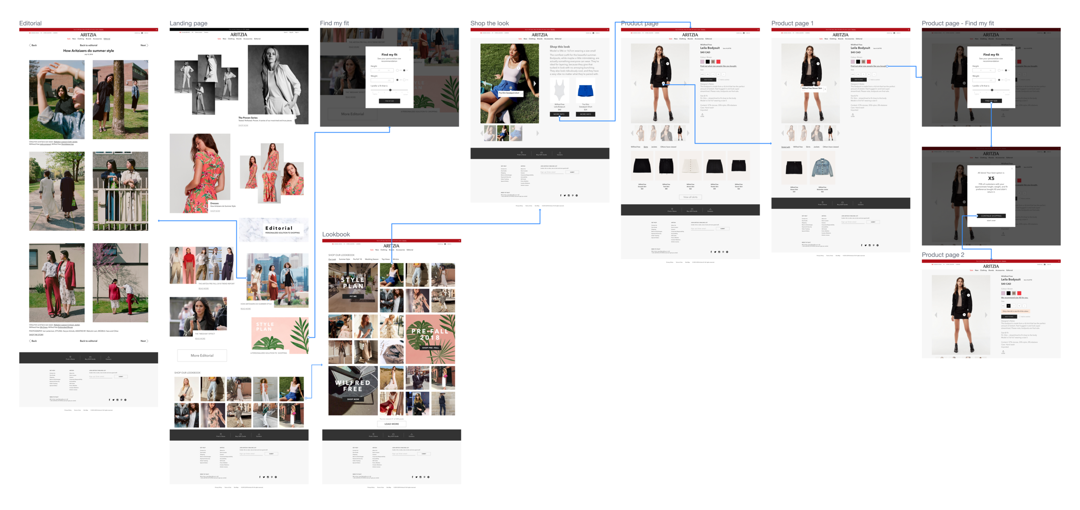1080x510 pixels.
Task: Click the plus hotspot on the bodysuit in Shop the look
Action: tap(518, 68)
